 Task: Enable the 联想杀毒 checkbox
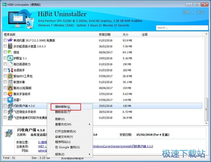click(x=5, y=82)
